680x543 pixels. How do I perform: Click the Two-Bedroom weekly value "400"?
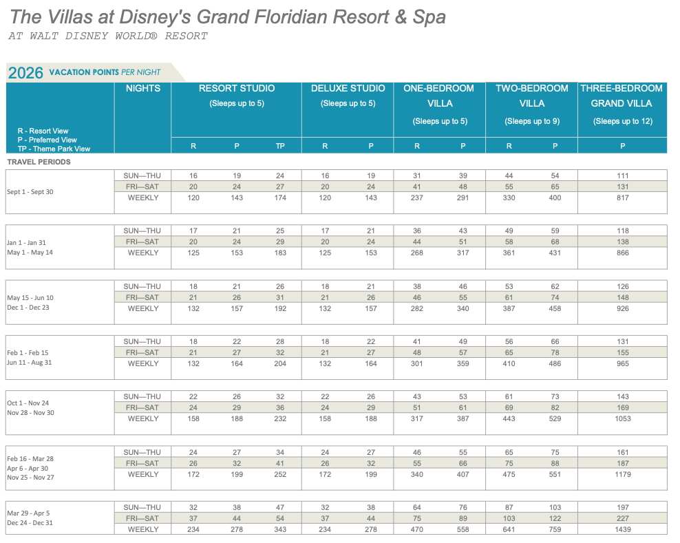click(x=555, y=198)
